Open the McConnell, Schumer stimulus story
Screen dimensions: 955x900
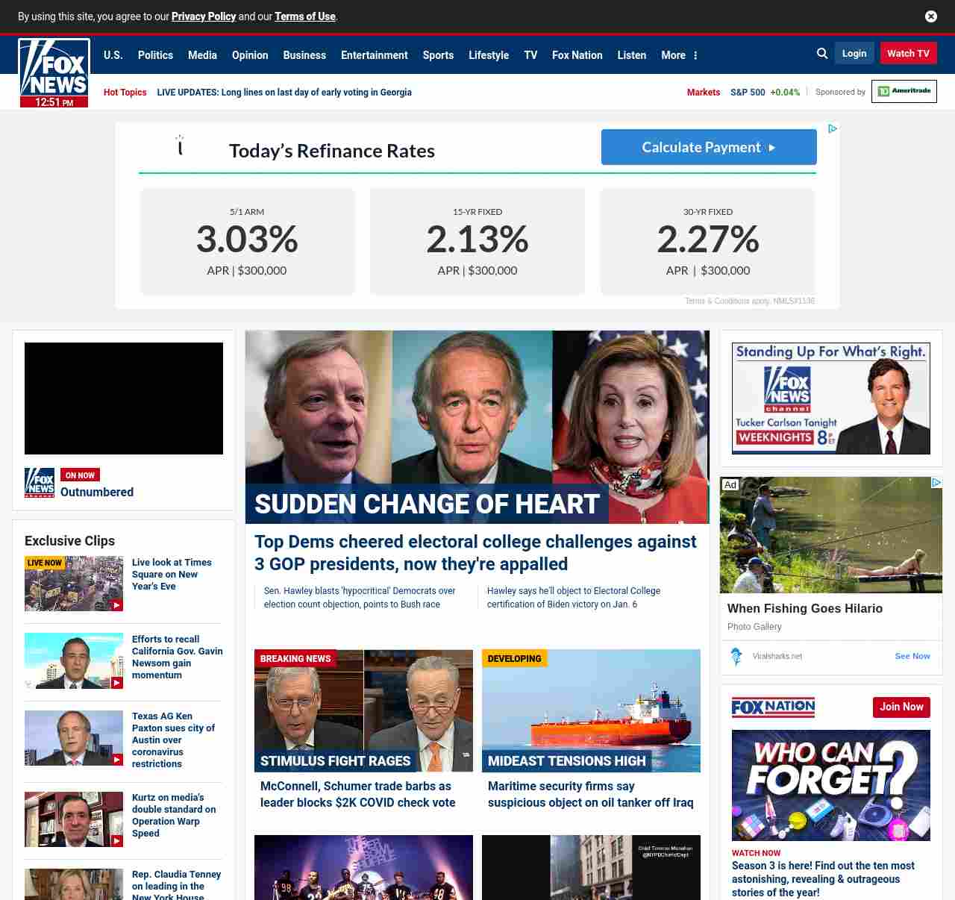pos(357,794)
